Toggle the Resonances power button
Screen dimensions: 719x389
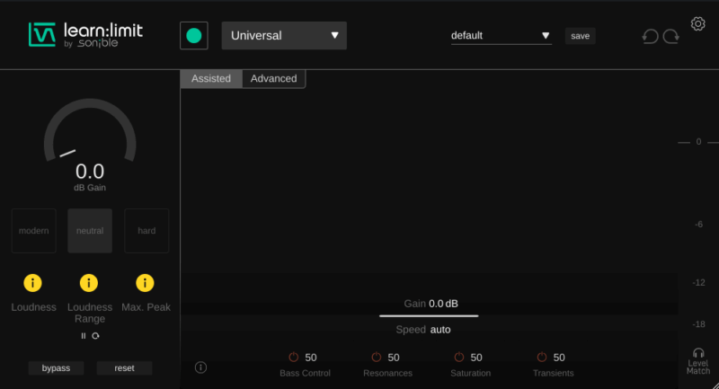(x=376, y=358)
